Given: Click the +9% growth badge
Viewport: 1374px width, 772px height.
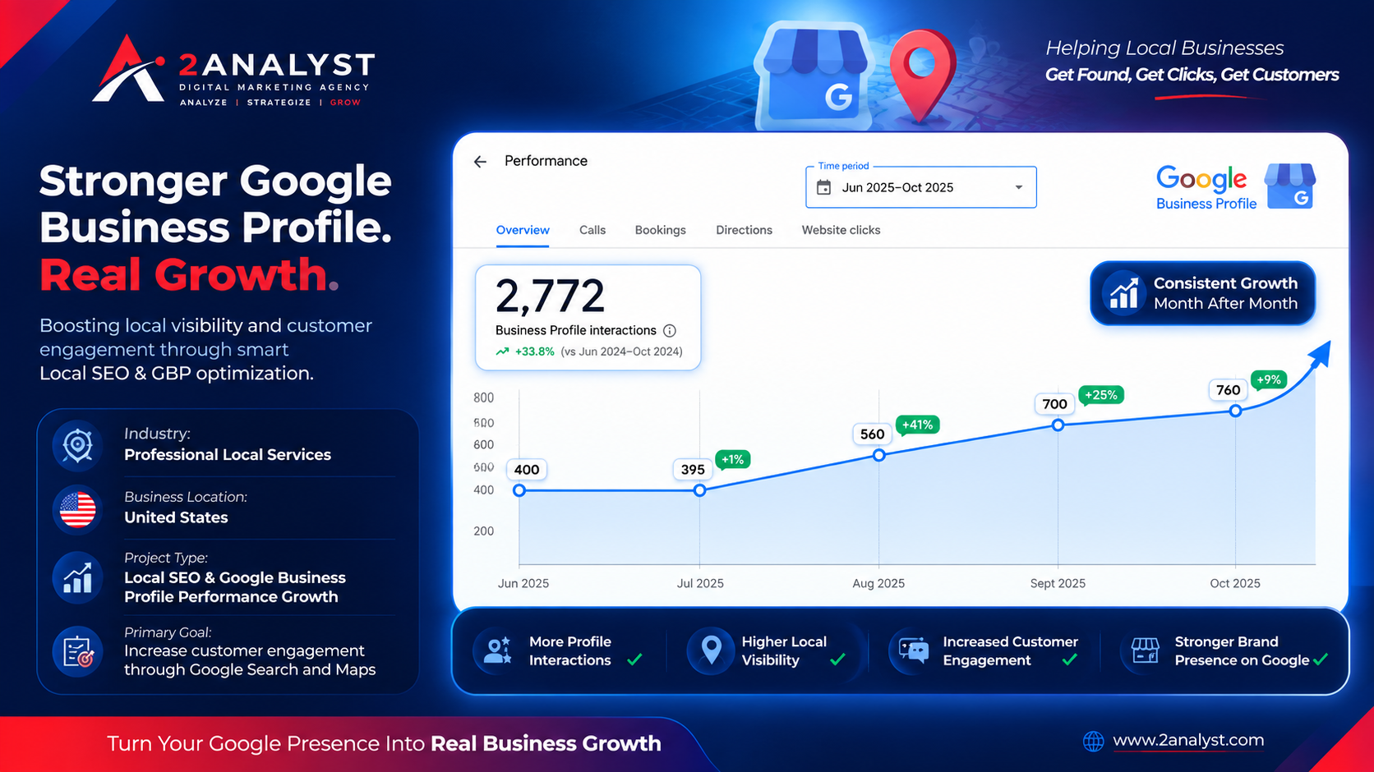Looking at the screenshot, I should pyautogui.click(x=1268, y=379).
